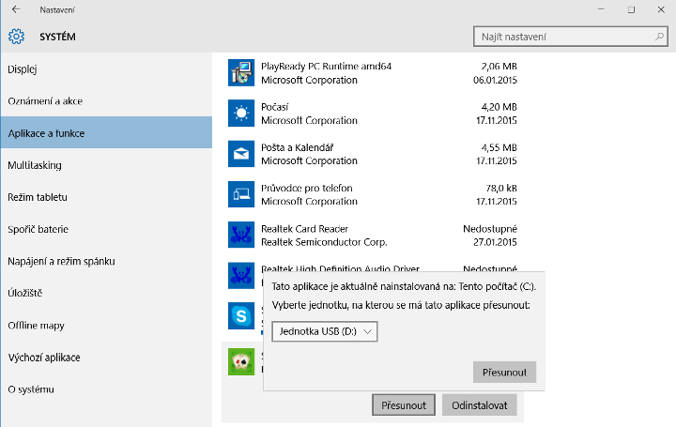Maximize the Nastavení window
Screen dimensions: 676x427
[631, 9]
